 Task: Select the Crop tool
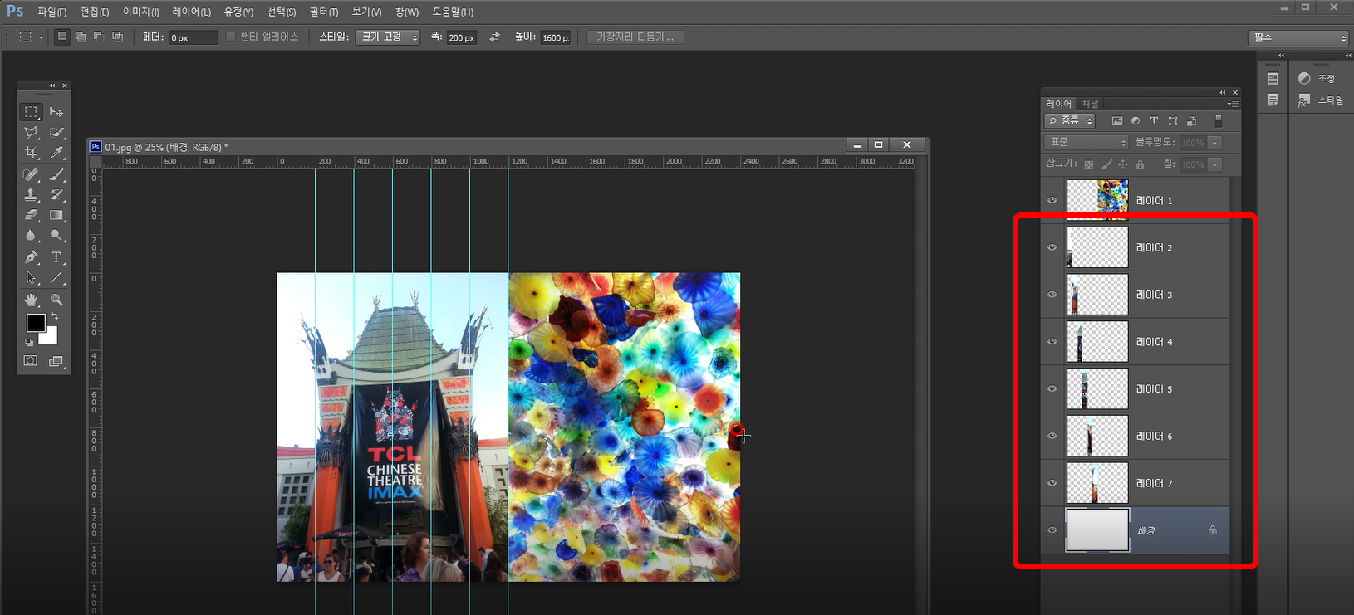coord(31,153)
